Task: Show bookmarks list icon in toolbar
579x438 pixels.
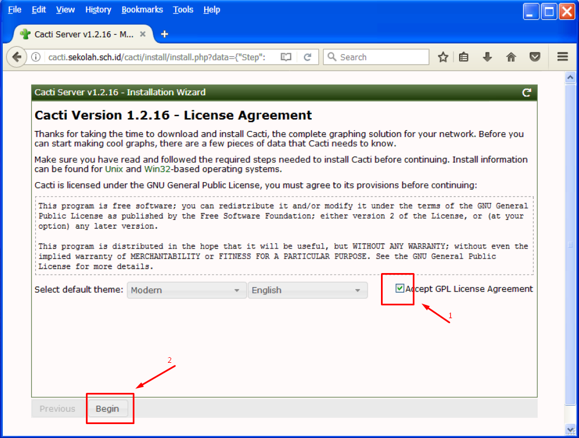Action: tap(464, 57)
